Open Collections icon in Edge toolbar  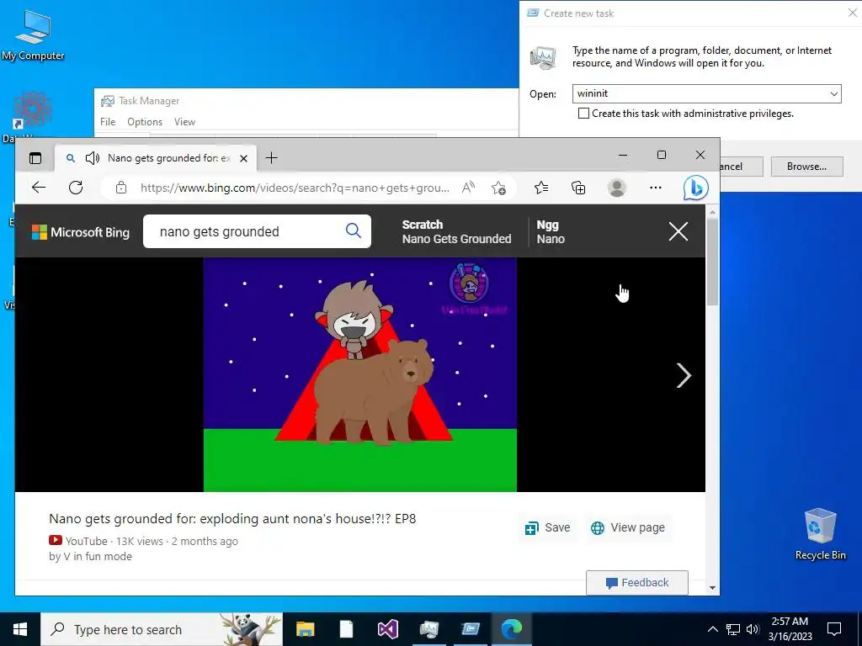point(578,188)
